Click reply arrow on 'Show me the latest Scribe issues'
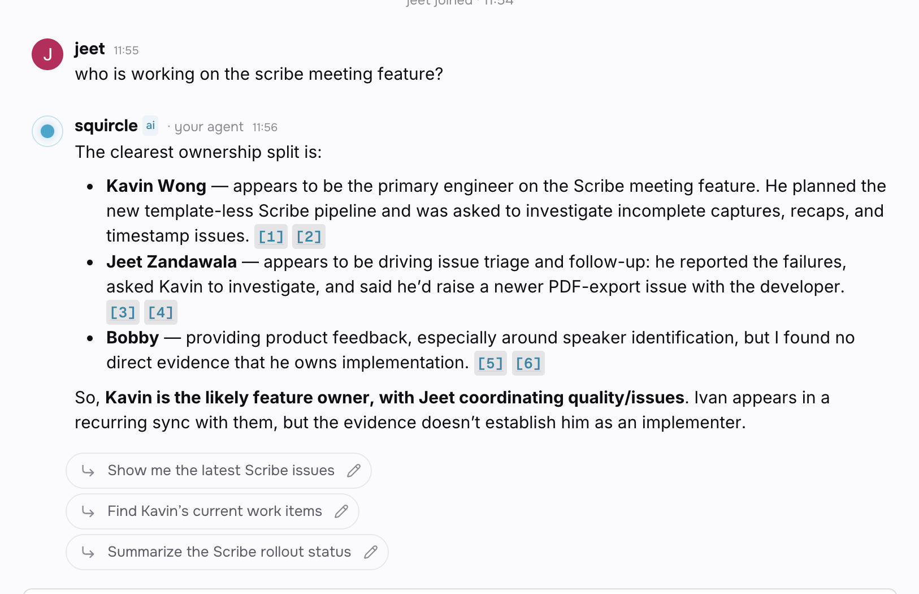The image size is (919, 594). tap(88, 471)
